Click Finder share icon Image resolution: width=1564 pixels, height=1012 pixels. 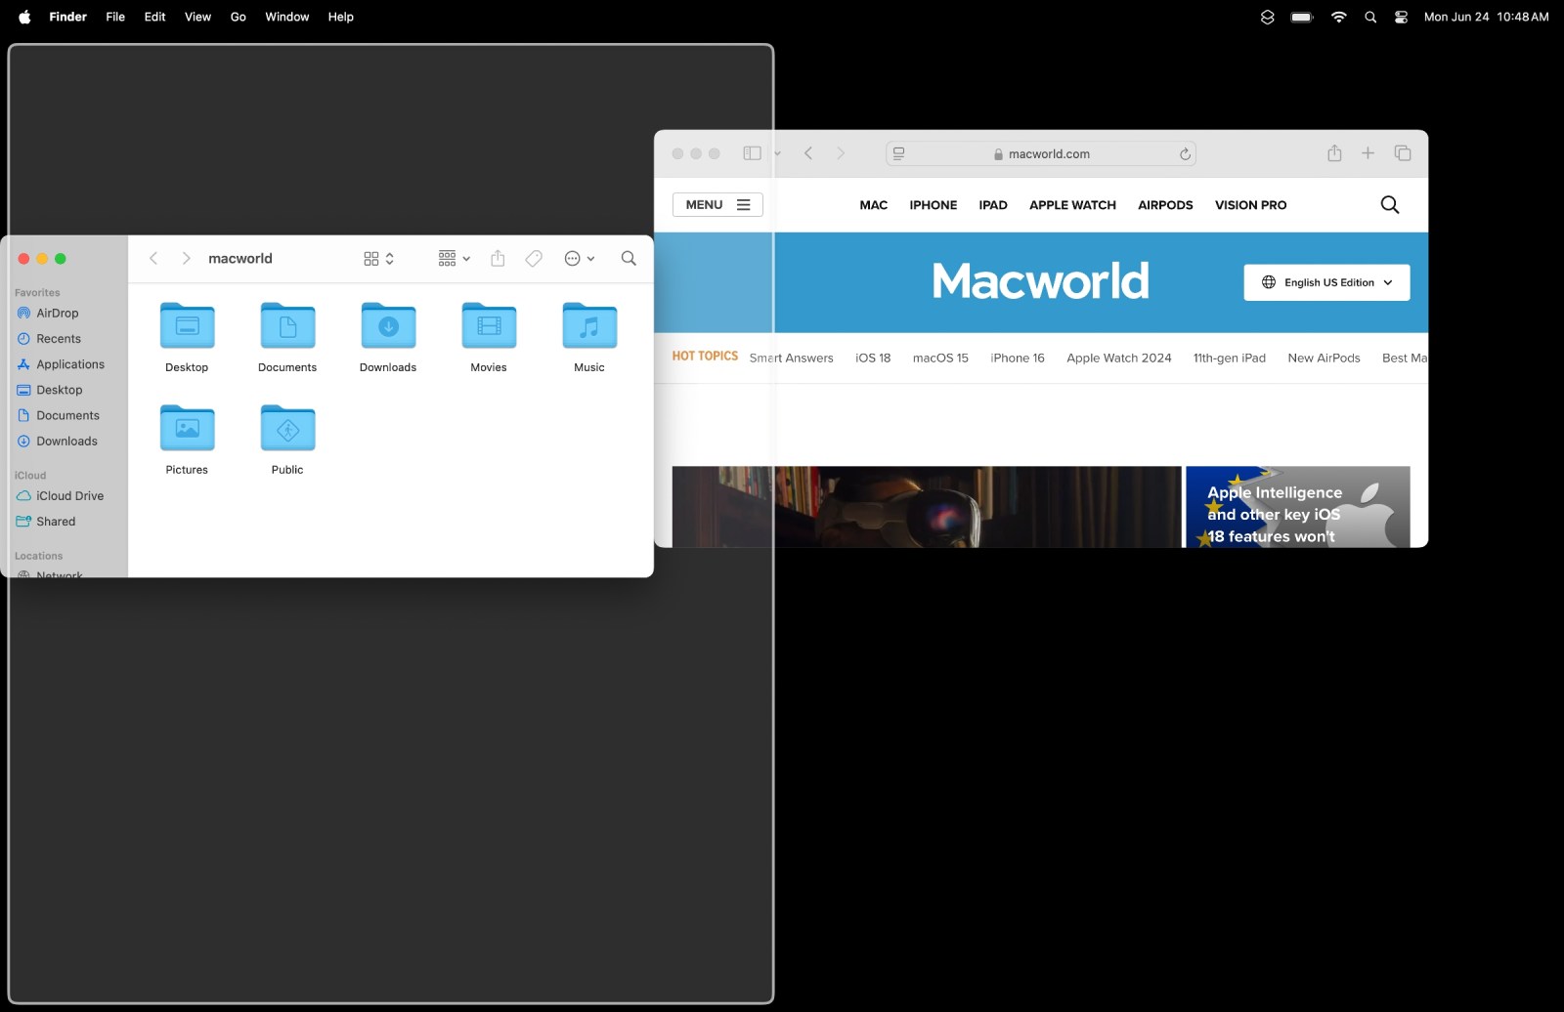[x=498, y=258]
